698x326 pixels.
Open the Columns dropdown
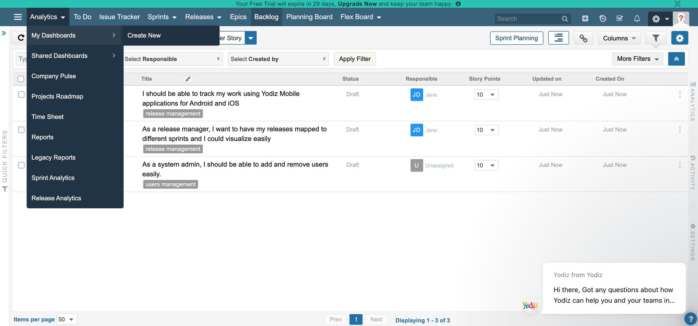619,38
